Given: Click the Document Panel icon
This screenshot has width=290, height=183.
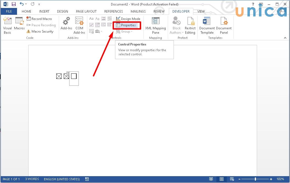Looking at the screenshot, I should coord(224,25).
